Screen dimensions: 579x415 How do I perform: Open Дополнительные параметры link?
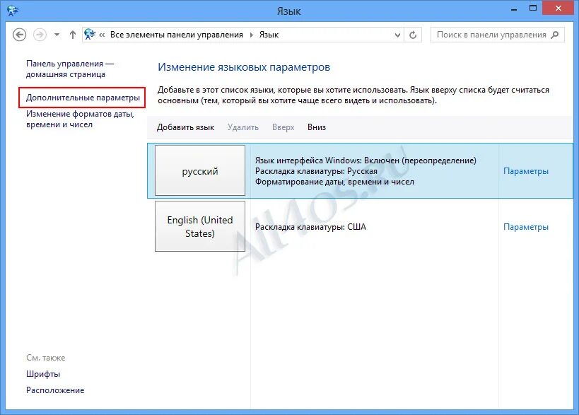tap(83, 98)
